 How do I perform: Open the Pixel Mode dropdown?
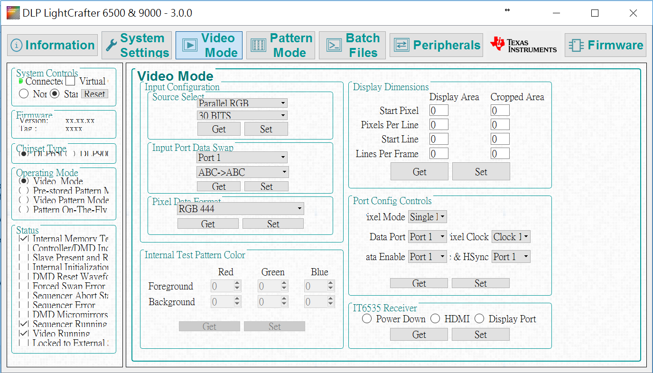[x=428, y=217]
